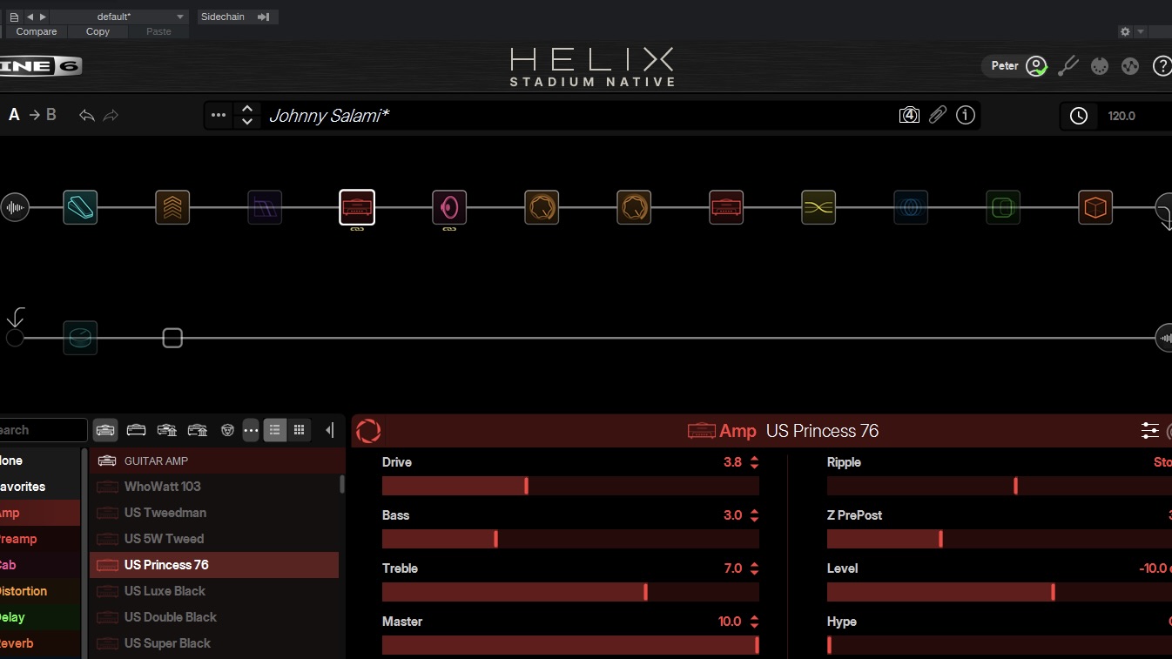
Task: Open the amp parameter sliders settings icon
Action: click(1150, 431)
